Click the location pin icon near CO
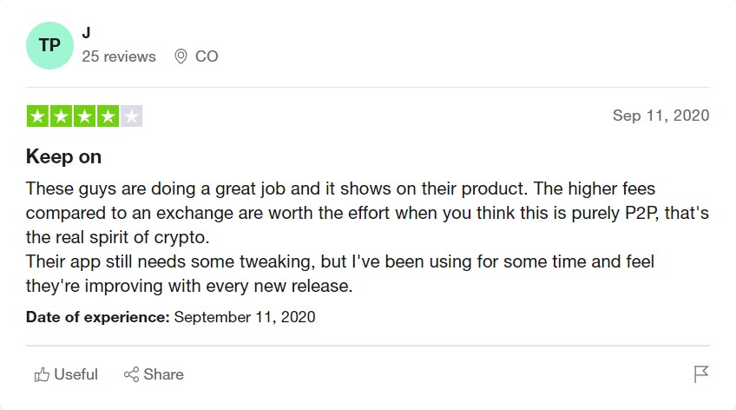736x410 pixels. 181,56
